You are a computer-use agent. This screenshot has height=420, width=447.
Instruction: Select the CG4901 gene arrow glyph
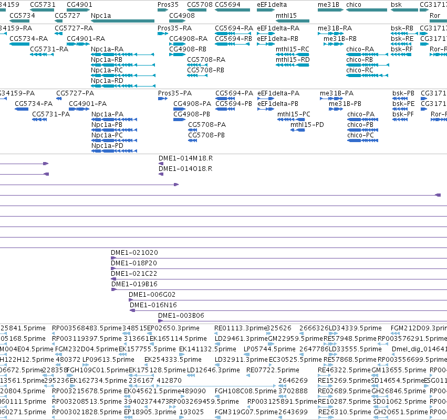78,10
